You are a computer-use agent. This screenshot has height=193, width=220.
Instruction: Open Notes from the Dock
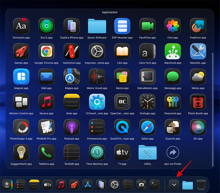(x=34, y=185)
